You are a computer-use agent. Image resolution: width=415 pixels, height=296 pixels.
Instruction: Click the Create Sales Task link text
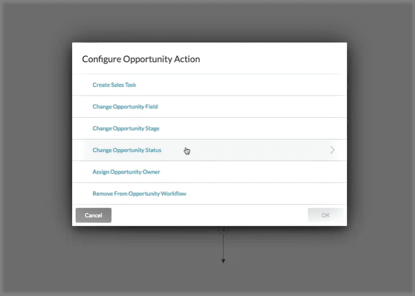(114, 85)
